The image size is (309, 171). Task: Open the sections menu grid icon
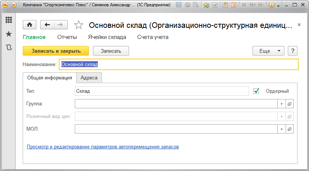pos(9,20)
